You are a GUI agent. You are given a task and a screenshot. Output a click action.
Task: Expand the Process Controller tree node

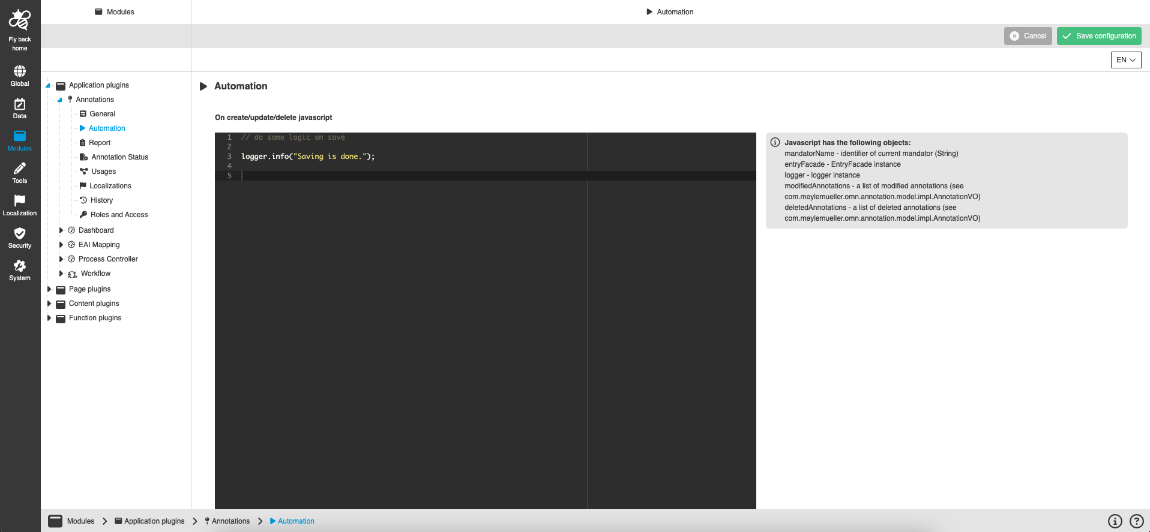[x=61, y=259]
